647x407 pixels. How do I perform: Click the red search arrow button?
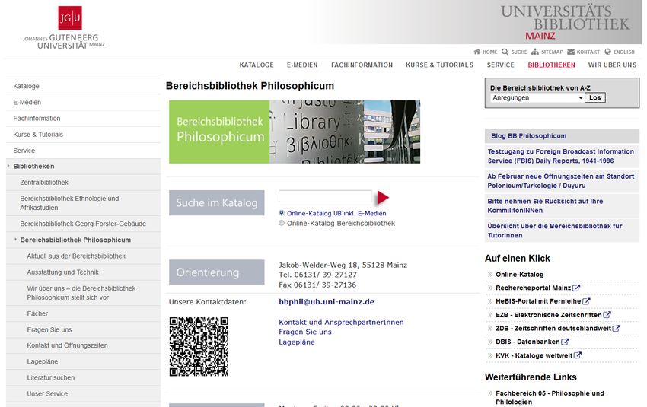(383, 198)
